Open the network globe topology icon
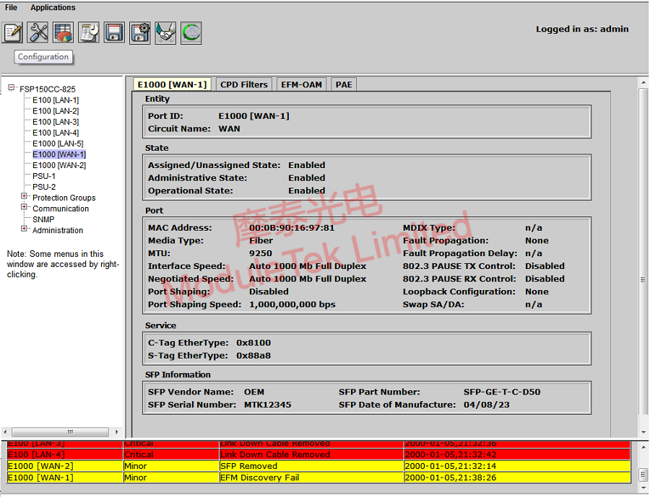 pos(190,32)
